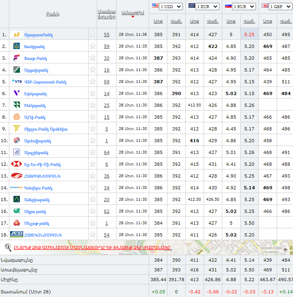Toggle the star next to ՀԱՅԷԿՈՆՈՄԲԱՆԿ
Viewport: 293px width, 297px height.
click(x=93, y=234)
